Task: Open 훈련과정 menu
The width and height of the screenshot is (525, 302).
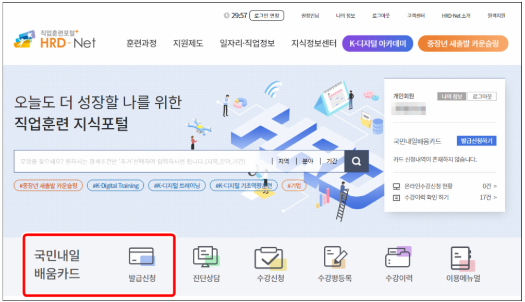Action: [x=141, y=43]
